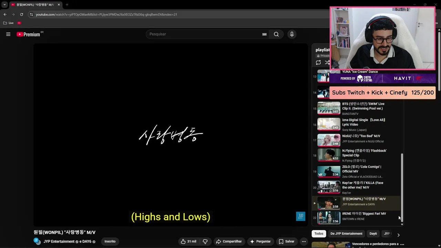Select current WONPIL 사랑병동 playlist entry
The image size is (441, 248).
click(356, 203)
